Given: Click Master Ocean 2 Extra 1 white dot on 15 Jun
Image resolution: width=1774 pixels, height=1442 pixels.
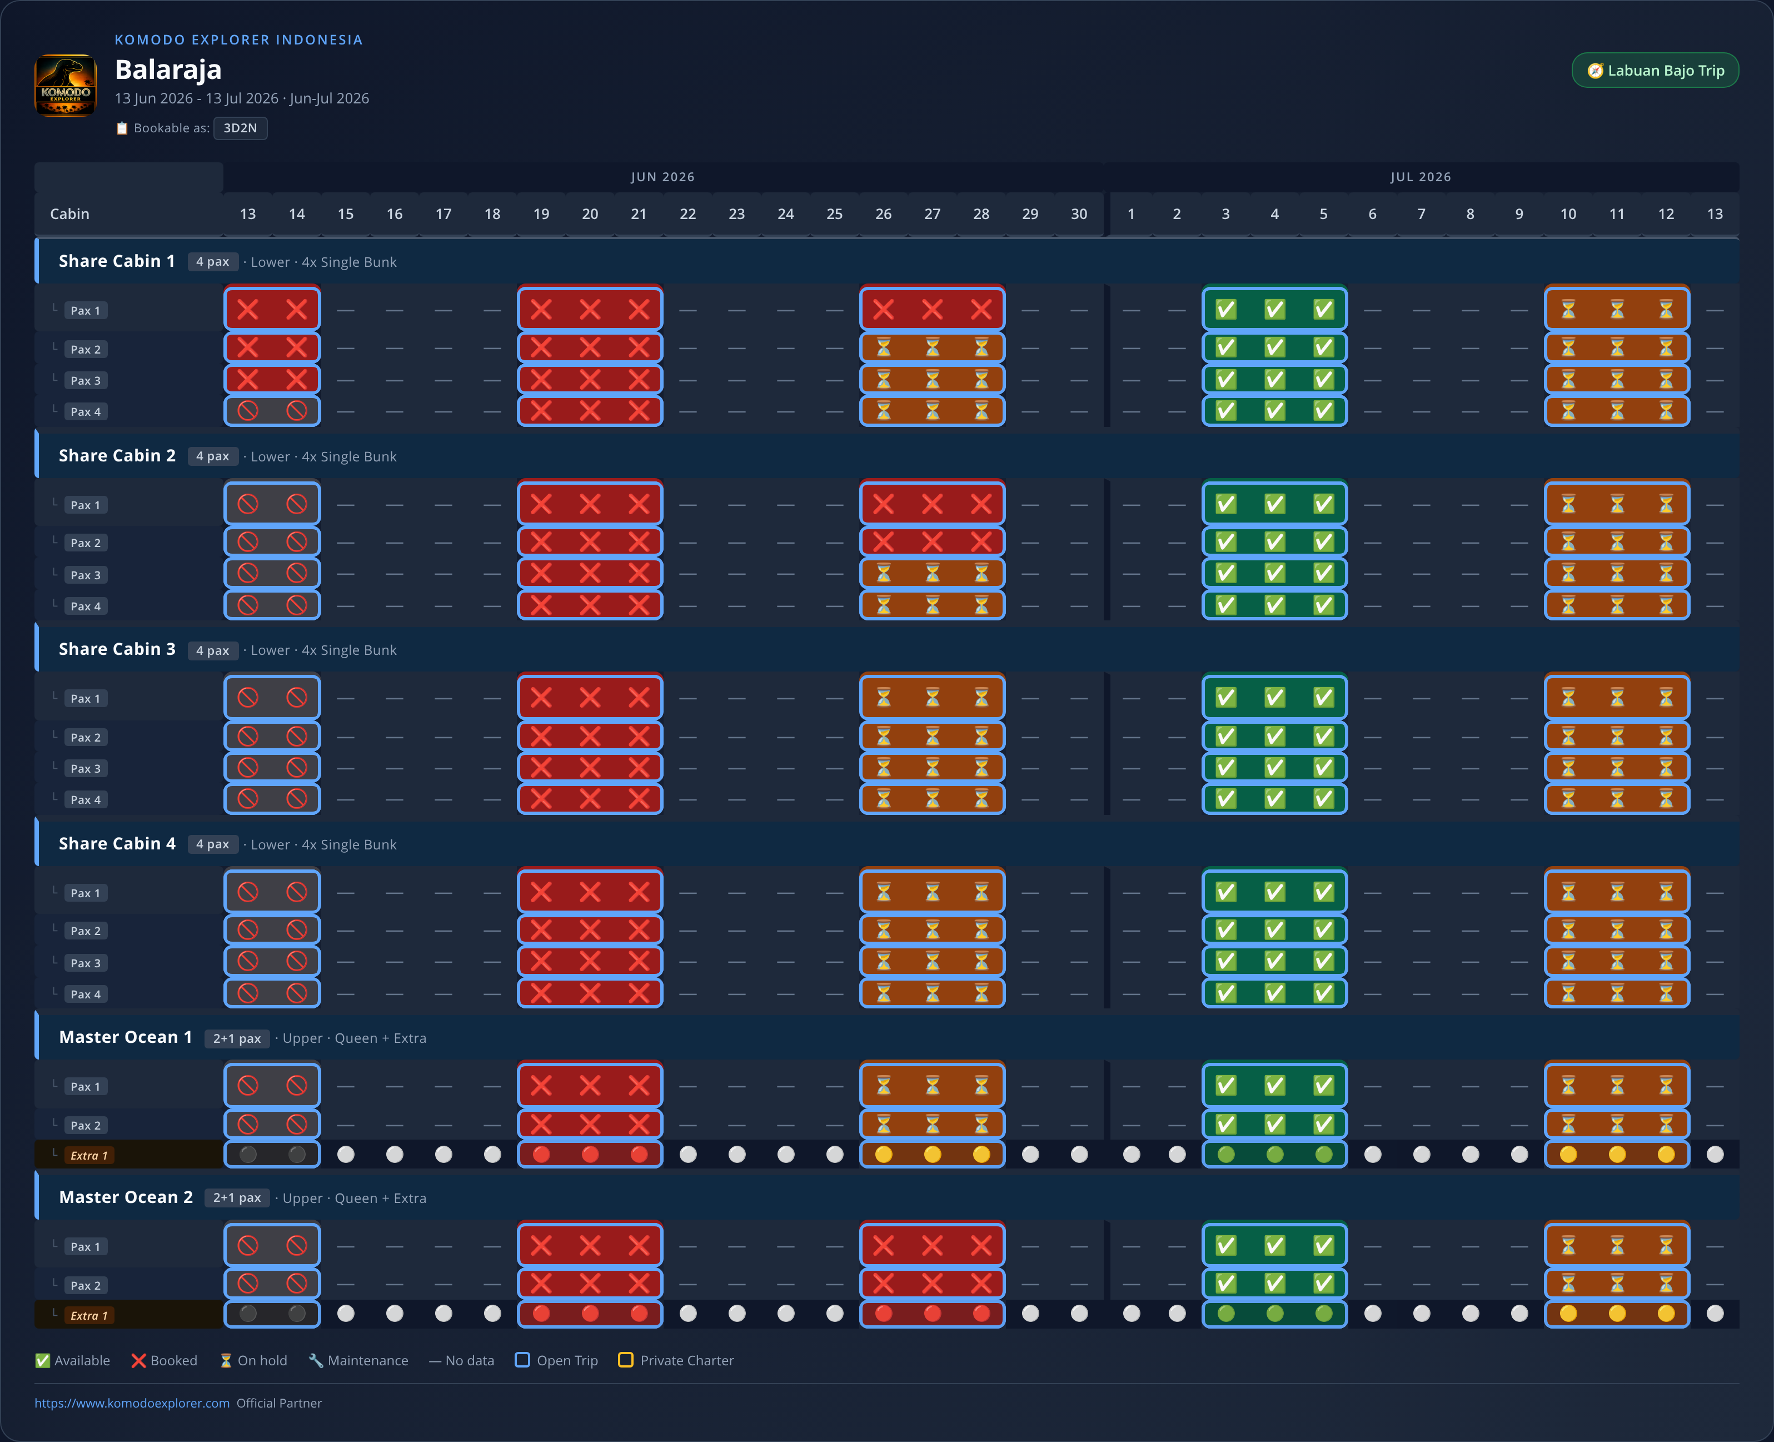Looking at the screenshot, I should point(346,1313).
